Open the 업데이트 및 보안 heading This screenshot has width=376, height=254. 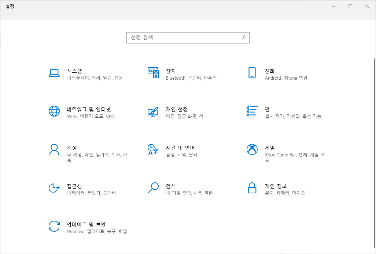click(86, 225)
